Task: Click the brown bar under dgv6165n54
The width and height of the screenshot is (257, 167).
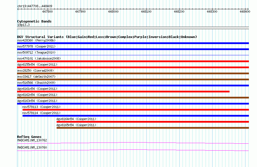Action: [153, 128]
